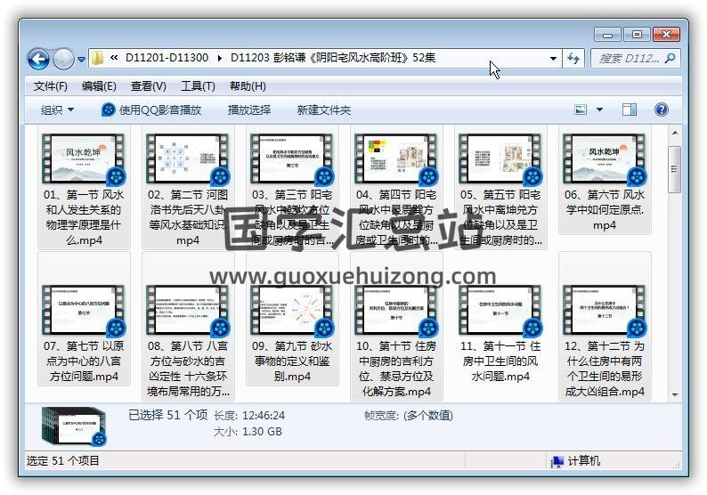The height and width of the screenshot is (495, 707).
Task: Expand the view options dropdown arrow
Action: 599,110
